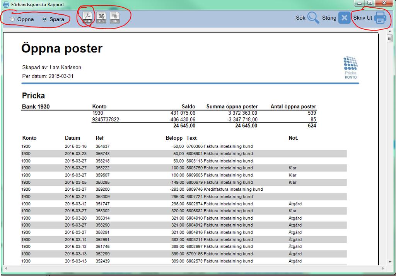This screenshot has width=396, height=276.
Task: Minimize the Förhandsgranska Rapport window
Action: [x=359, y=3]
